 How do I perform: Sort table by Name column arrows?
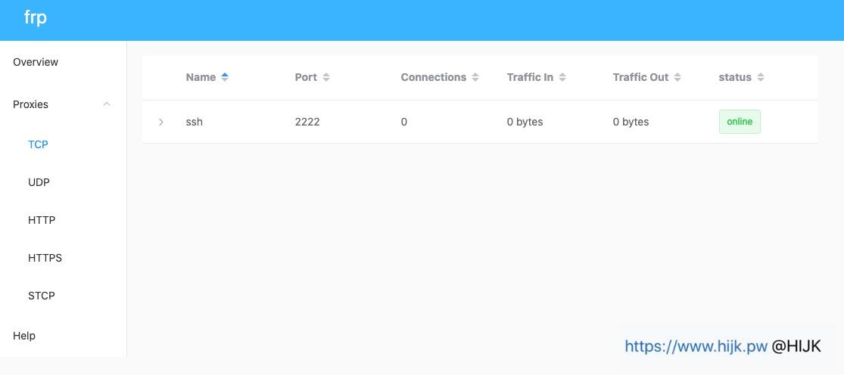pos(225,77)
